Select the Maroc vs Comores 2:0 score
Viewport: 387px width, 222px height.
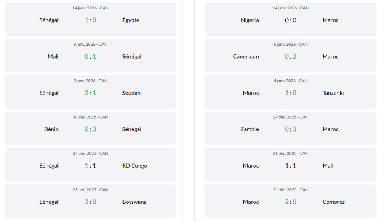[291, 202]
